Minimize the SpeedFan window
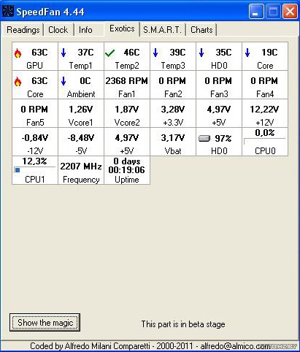The width and height of the screenshot is (300, 352). coord(256,12)
